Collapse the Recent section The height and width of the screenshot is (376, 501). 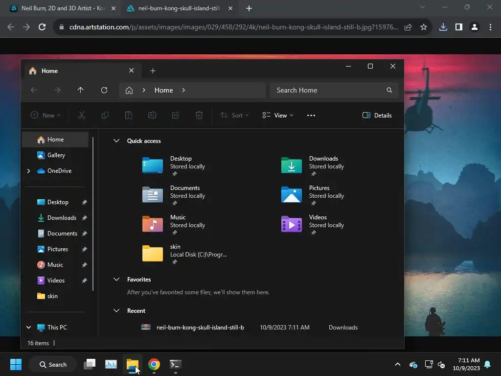(116, 311)
